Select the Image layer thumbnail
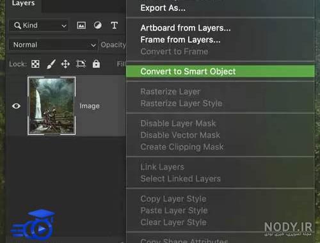Viewport: 320px width, 243px height. coord(52,106)
